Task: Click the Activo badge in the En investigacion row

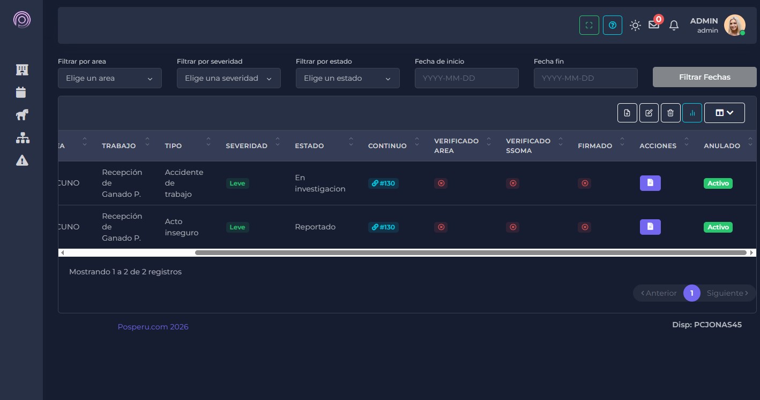Action: [718, 183]
